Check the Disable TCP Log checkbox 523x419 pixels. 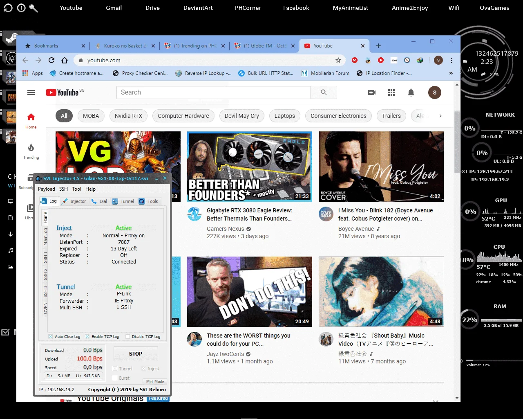(x=127, y=336)
